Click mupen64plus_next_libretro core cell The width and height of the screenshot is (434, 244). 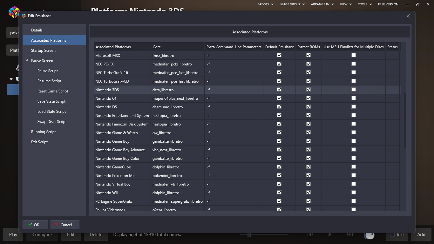click(x=178, y=98)
